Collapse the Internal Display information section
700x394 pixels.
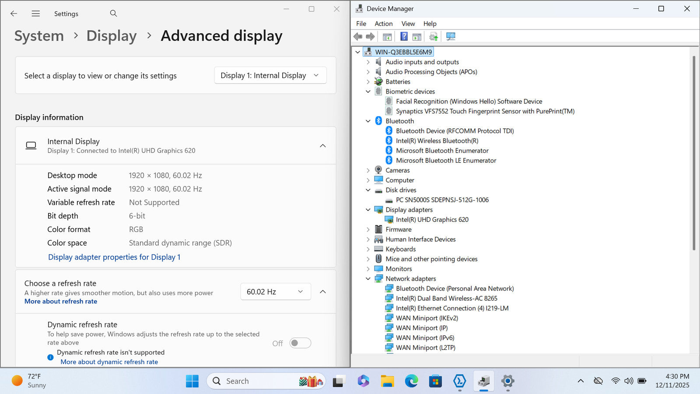[322, 146]
